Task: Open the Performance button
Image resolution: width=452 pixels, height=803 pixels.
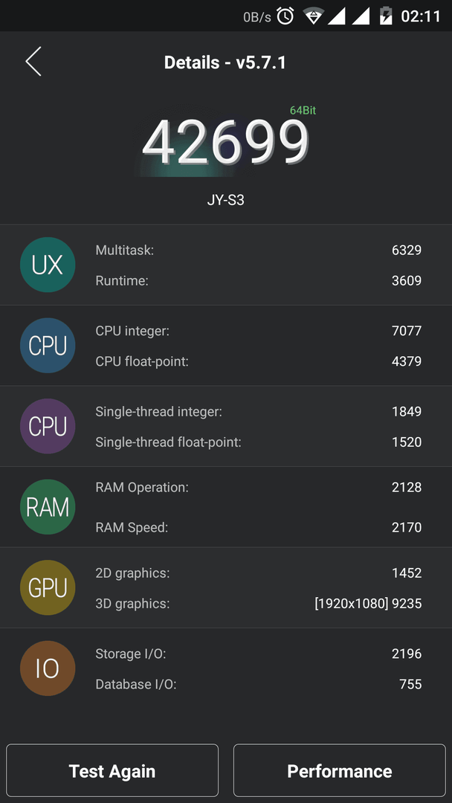Action: coord(340,771)
